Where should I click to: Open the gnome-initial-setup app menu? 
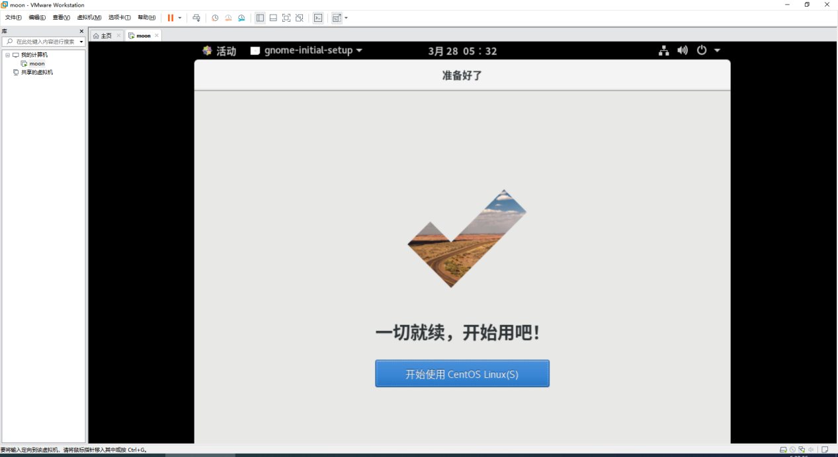coord(306,51)
